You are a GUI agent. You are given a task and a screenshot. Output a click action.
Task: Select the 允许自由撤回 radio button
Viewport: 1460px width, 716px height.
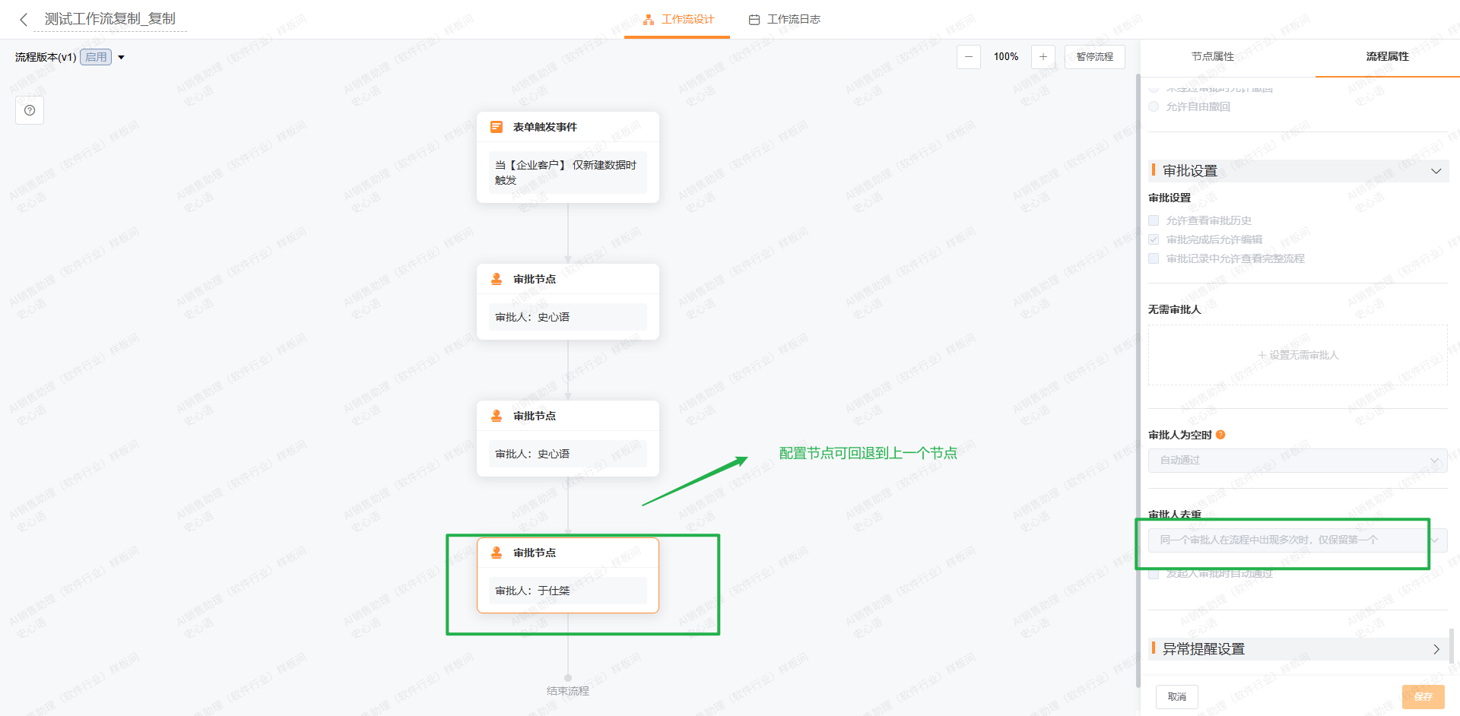[x=1154, y=106]
